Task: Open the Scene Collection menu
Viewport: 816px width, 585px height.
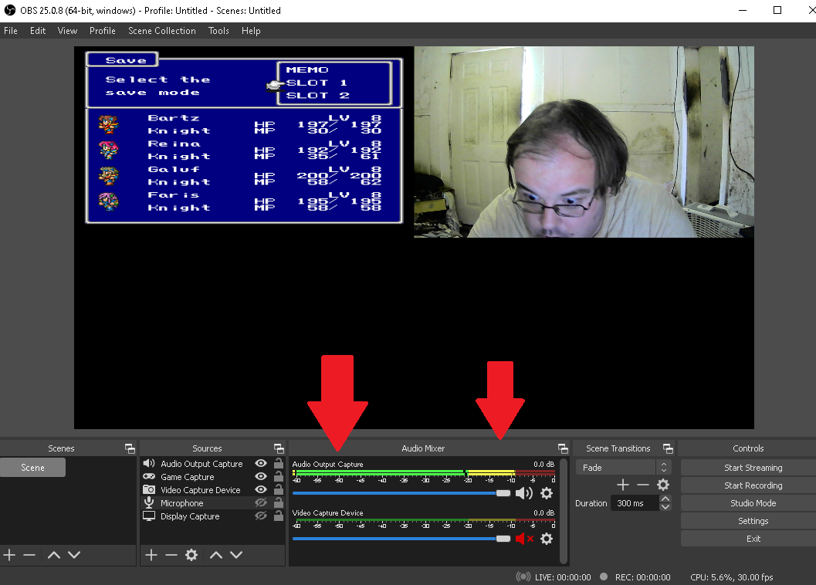Action: 162,31
